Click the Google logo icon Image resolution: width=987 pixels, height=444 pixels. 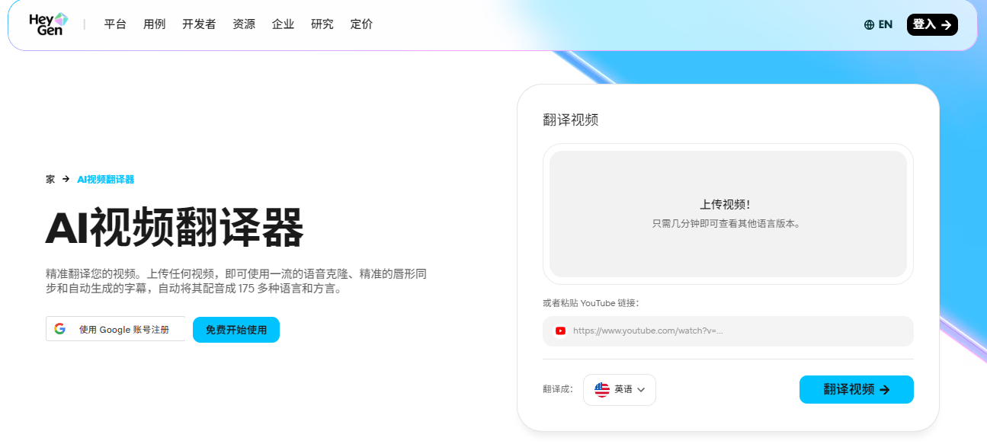(x=59, y=329)
